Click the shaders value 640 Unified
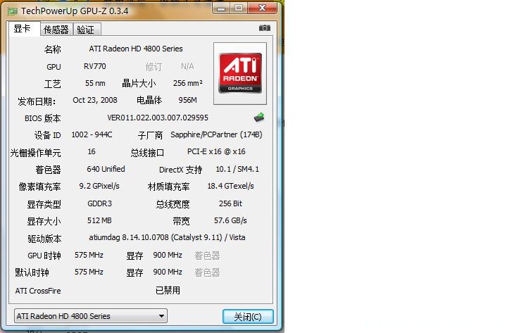 pyautogui.click(x=106, y=169)
